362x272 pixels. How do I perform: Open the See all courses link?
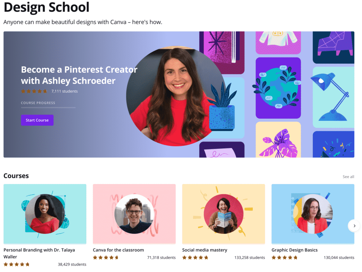(x=348, y=177)
